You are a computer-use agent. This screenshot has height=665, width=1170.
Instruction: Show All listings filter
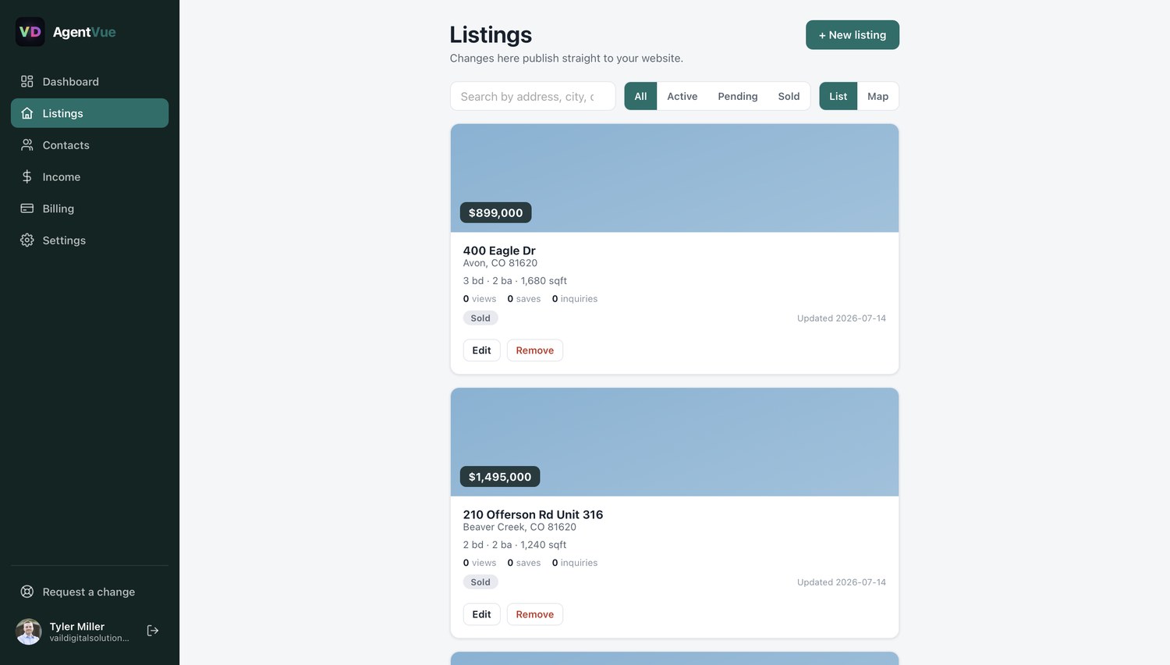tap(640, 96)
